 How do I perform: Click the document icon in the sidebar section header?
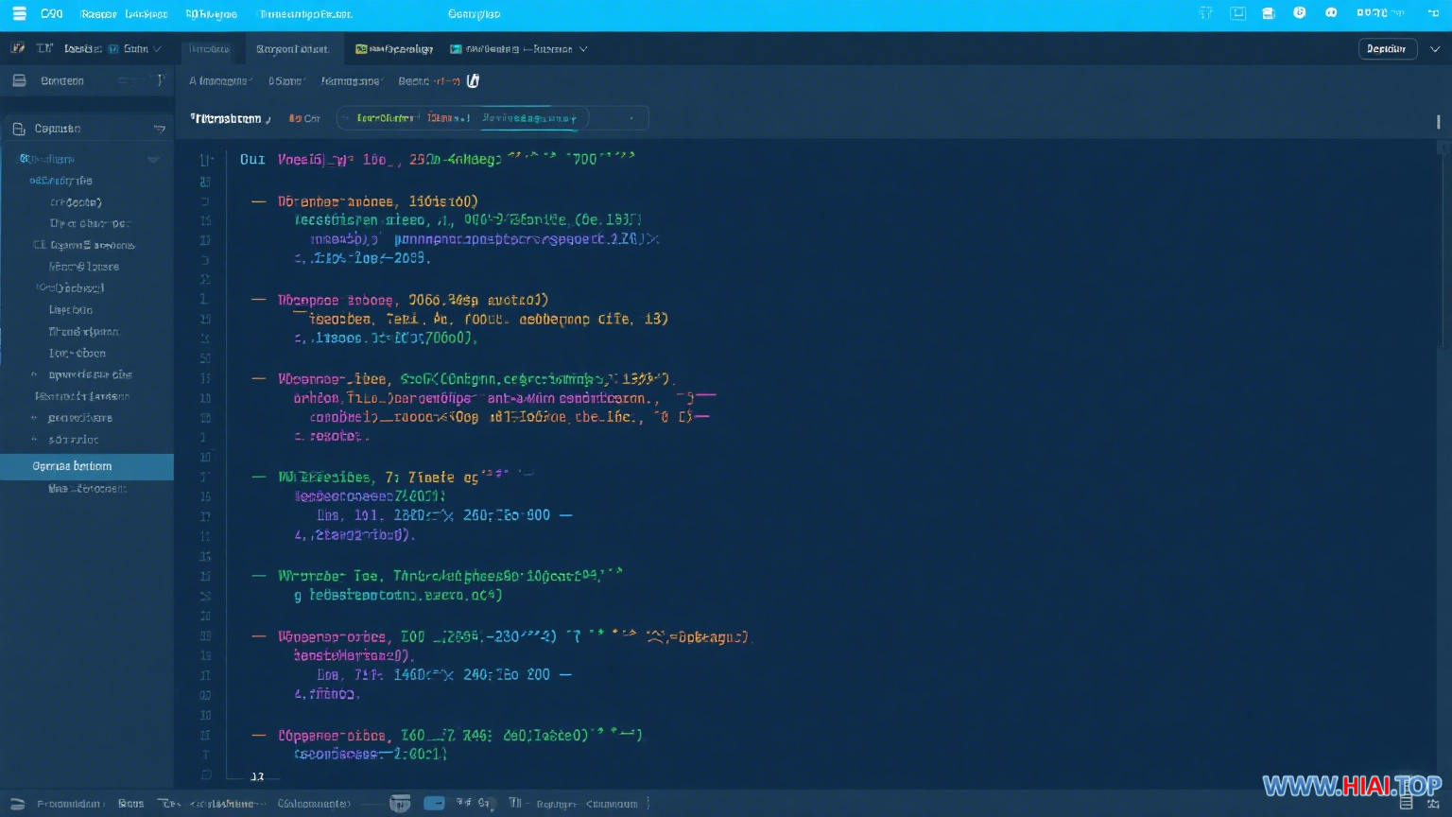19,129
